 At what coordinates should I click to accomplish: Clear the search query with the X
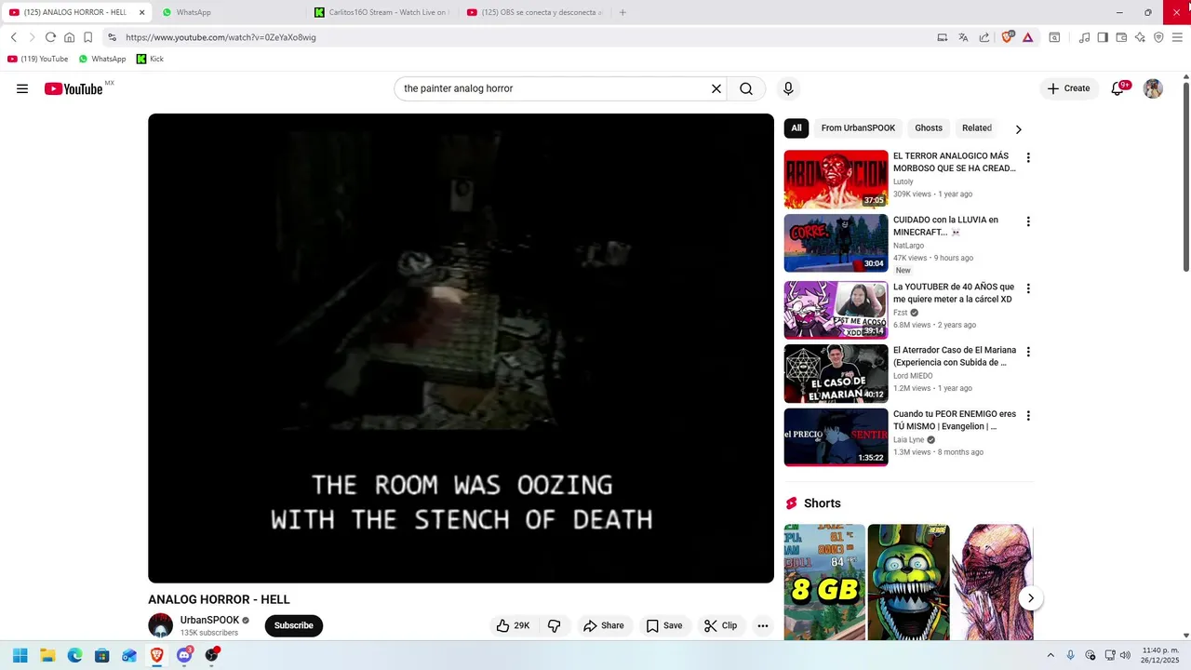tap(716, 88)
